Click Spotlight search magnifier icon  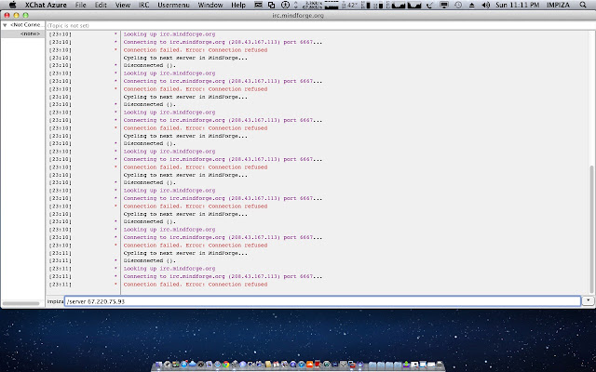pos(583,5)
